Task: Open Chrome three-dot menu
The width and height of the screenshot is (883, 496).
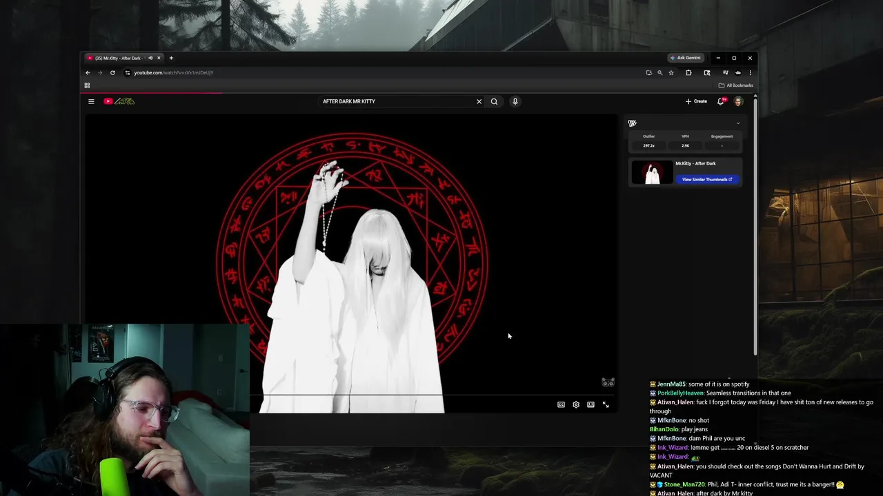Action: pyautogui.click(x=751, y=72)
